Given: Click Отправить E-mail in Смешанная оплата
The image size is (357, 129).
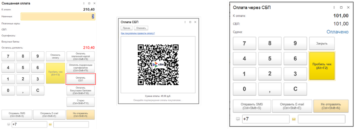Looking at the screenshot, I should click(49, 114).
